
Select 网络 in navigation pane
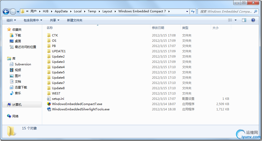[13, 116]
